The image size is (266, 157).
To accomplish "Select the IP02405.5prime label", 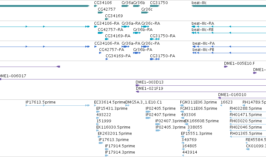I will [x=160, y=109].
